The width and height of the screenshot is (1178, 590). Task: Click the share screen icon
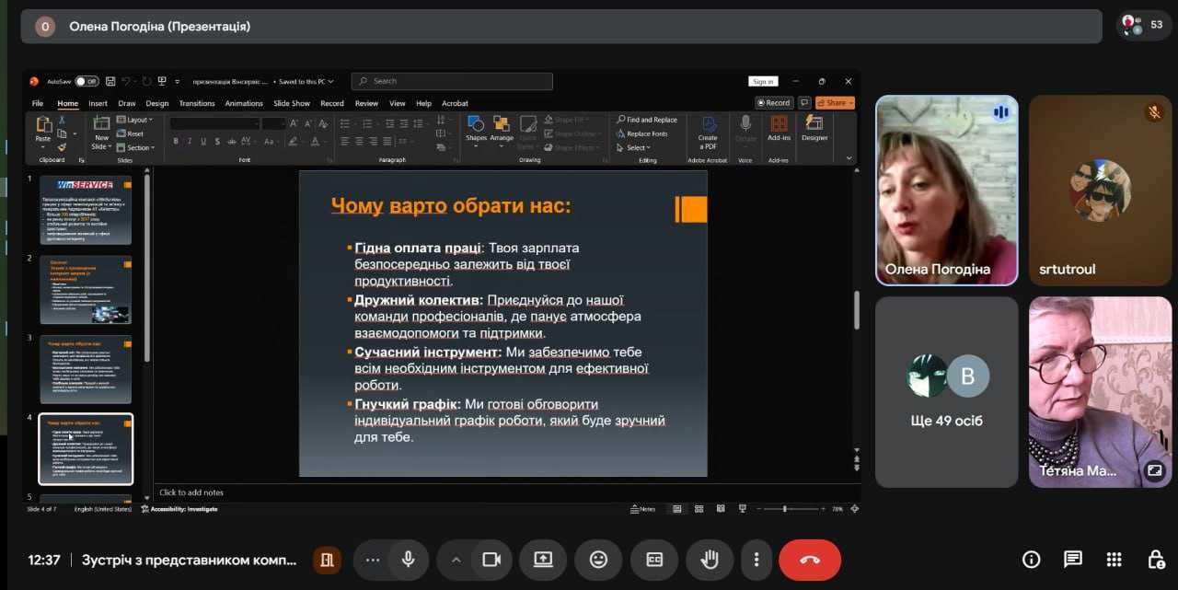(x=543, y=560)
